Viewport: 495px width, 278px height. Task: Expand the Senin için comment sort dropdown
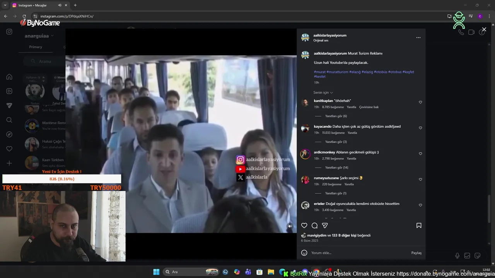[323, 93]
